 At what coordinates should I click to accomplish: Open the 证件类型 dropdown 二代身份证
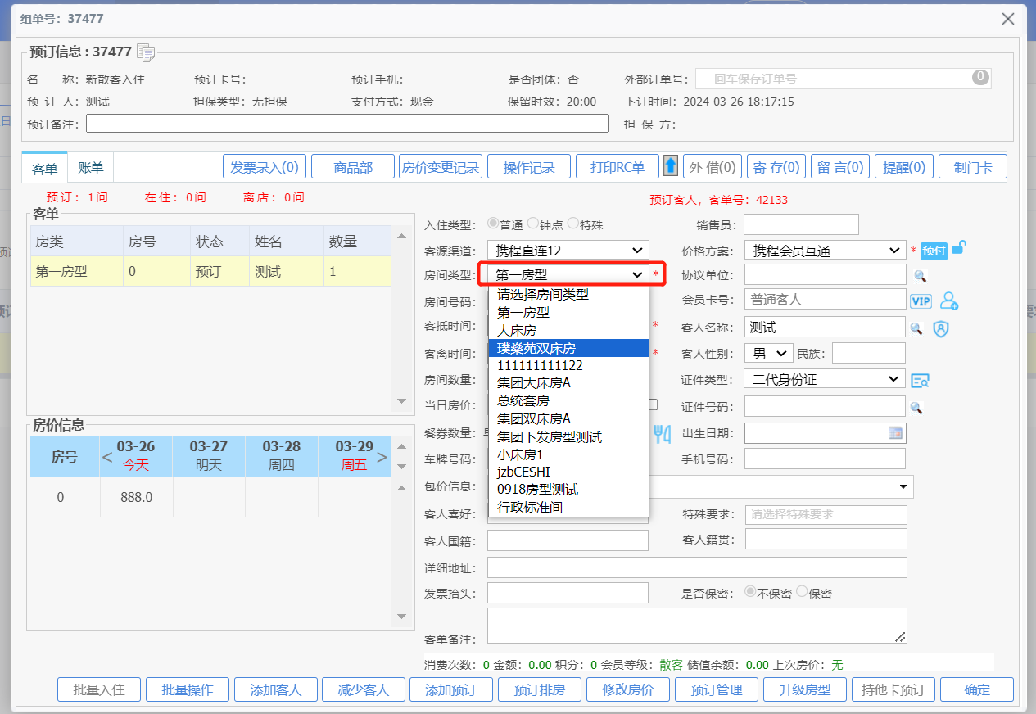point(825,379)
